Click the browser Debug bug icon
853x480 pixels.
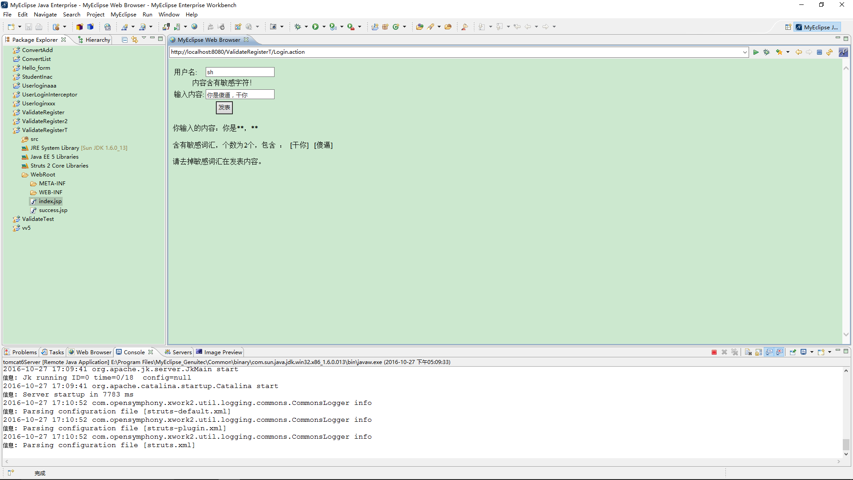pyautogui.click(x=766, y=52)
